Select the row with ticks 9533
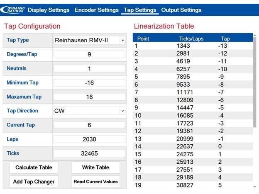Viewport: 259px width, 194px height. pos(193,85)
